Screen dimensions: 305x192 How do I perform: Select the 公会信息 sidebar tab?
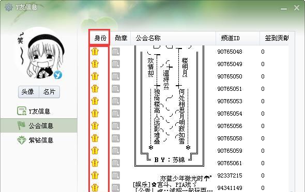point(39,125)
